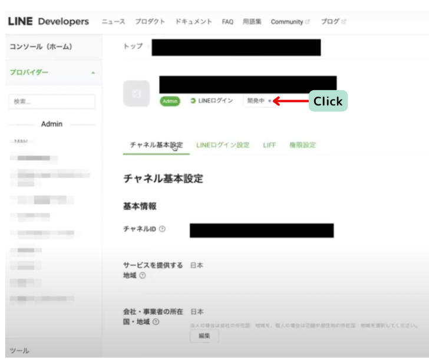This screenshot has width=429, height=359.
Task: Focus the provider 検索 search field
Action: pyautogui.click(x=52, y=101)
